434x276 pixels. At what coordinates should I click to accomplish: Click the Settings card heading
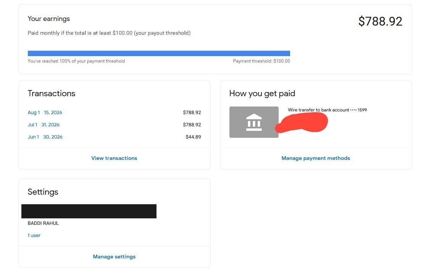[43, 192]
